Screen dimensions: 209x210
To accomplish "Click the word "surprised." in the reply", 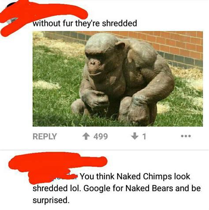I will [51, 200].
